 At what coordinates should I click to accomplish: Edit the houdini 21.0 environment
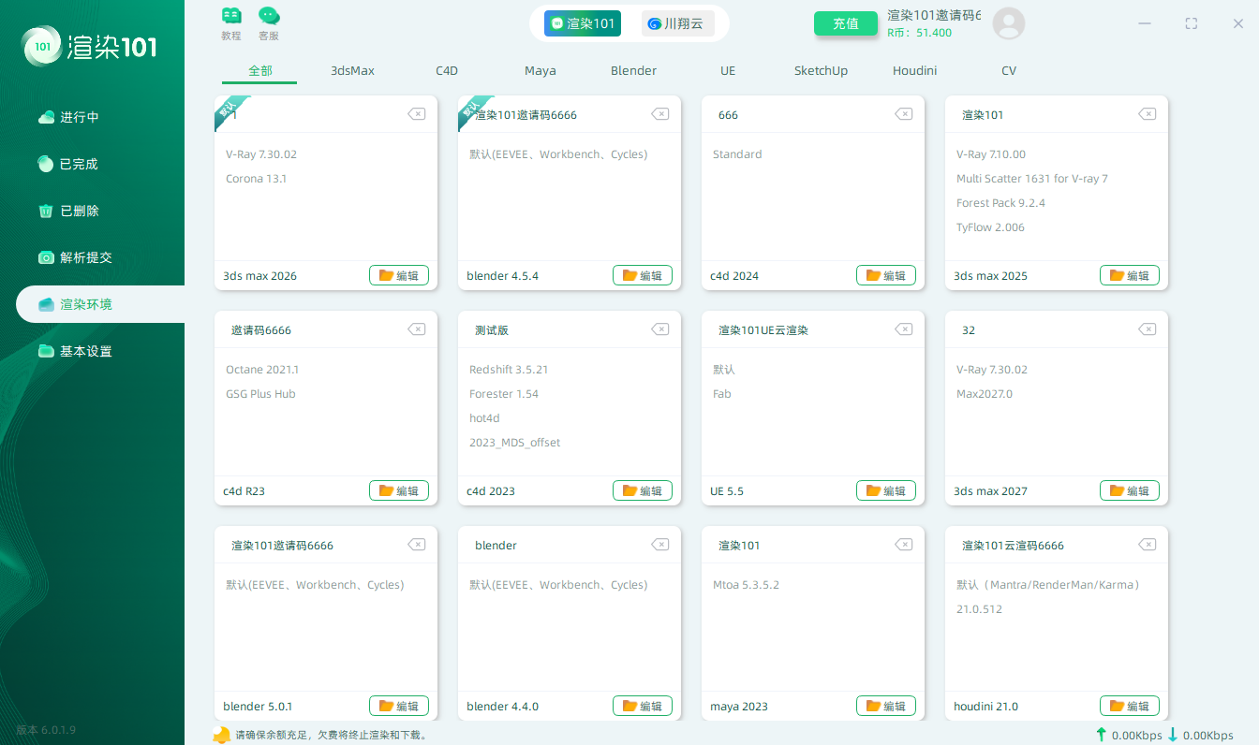[1130, 706]
